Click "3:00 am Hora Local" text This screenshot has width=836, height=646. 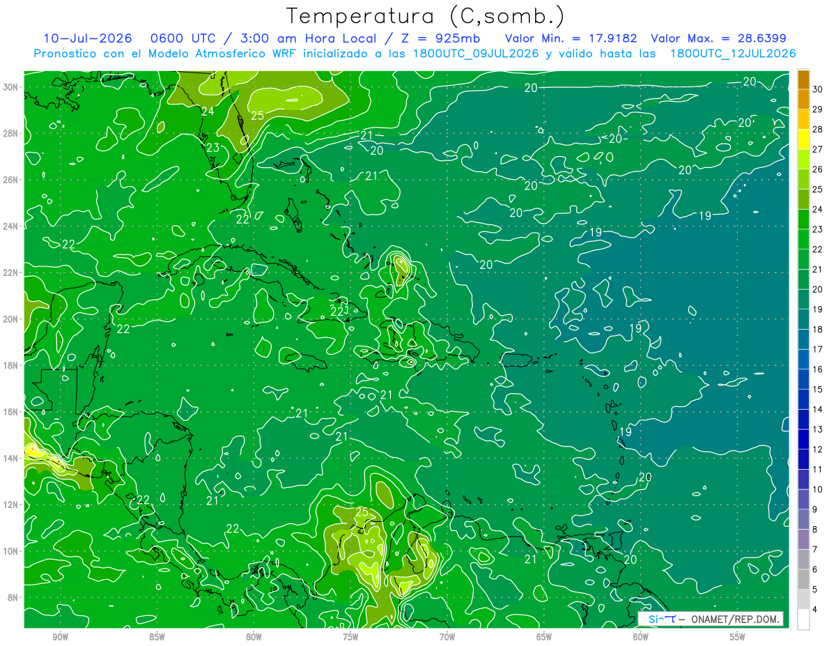point(308,38)
